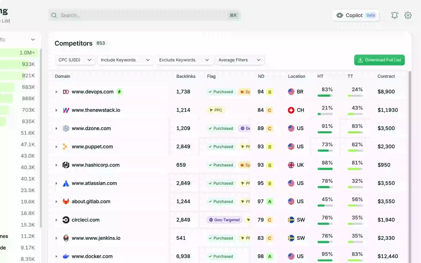Click the 1.0M+ traffic bar
421x263 pixels.
point(19,53)
